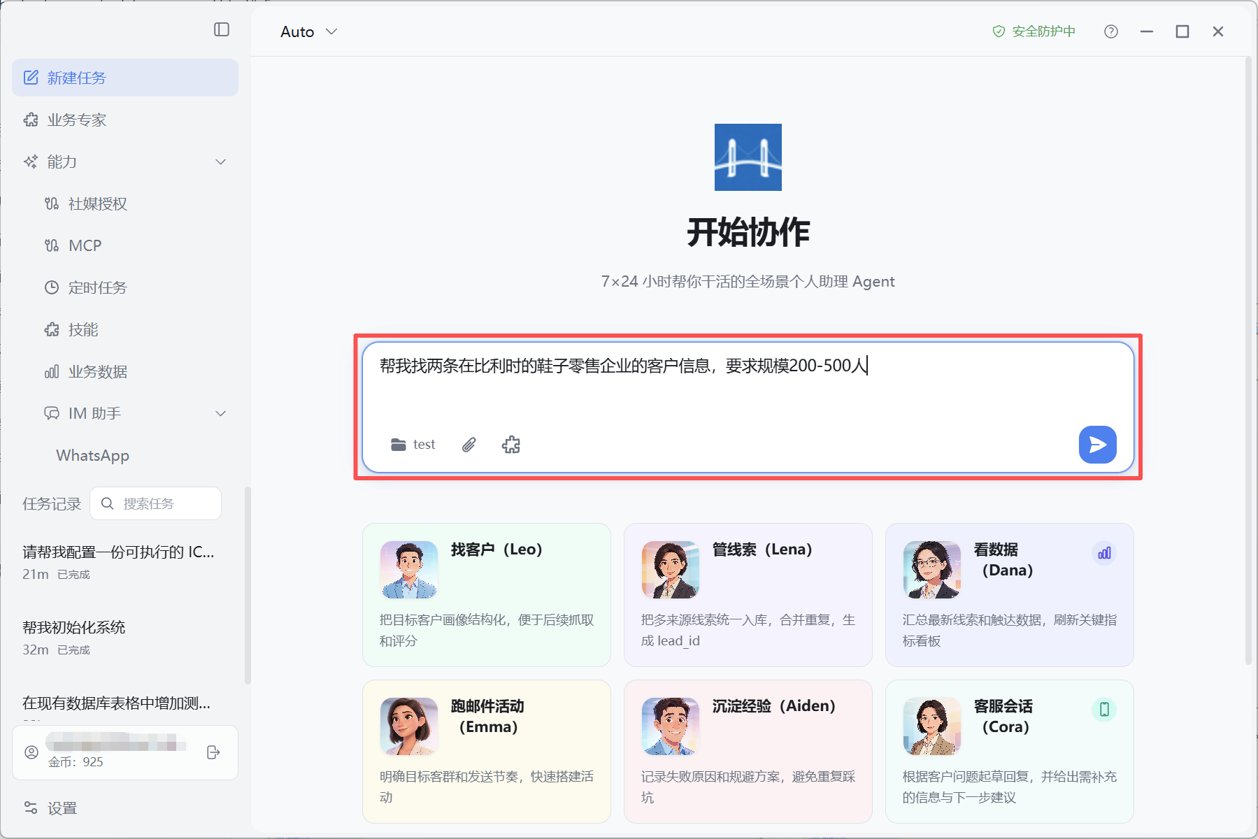1258x839 pixels.
Task: Open the Auto model dropdown
Action: pyautogui.click(x=309, y=31)
